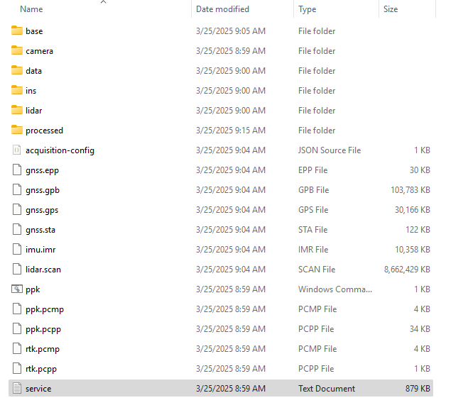Select the file name 'gnss.gpb'
The width and height of the screenshot is (468, 410).
[43, 190]
